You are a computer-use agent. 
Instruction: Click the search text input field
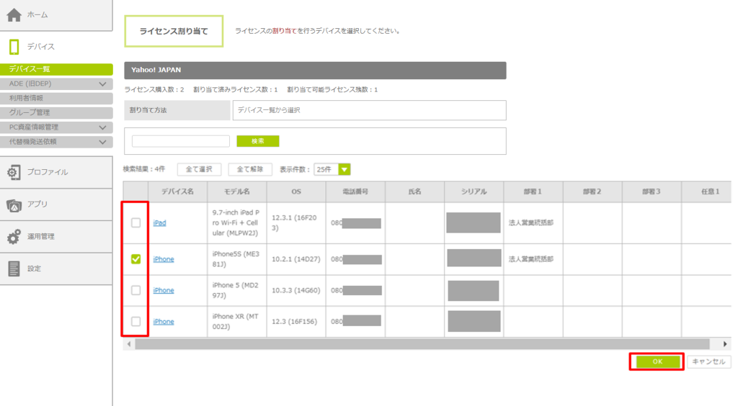(180, 141)
